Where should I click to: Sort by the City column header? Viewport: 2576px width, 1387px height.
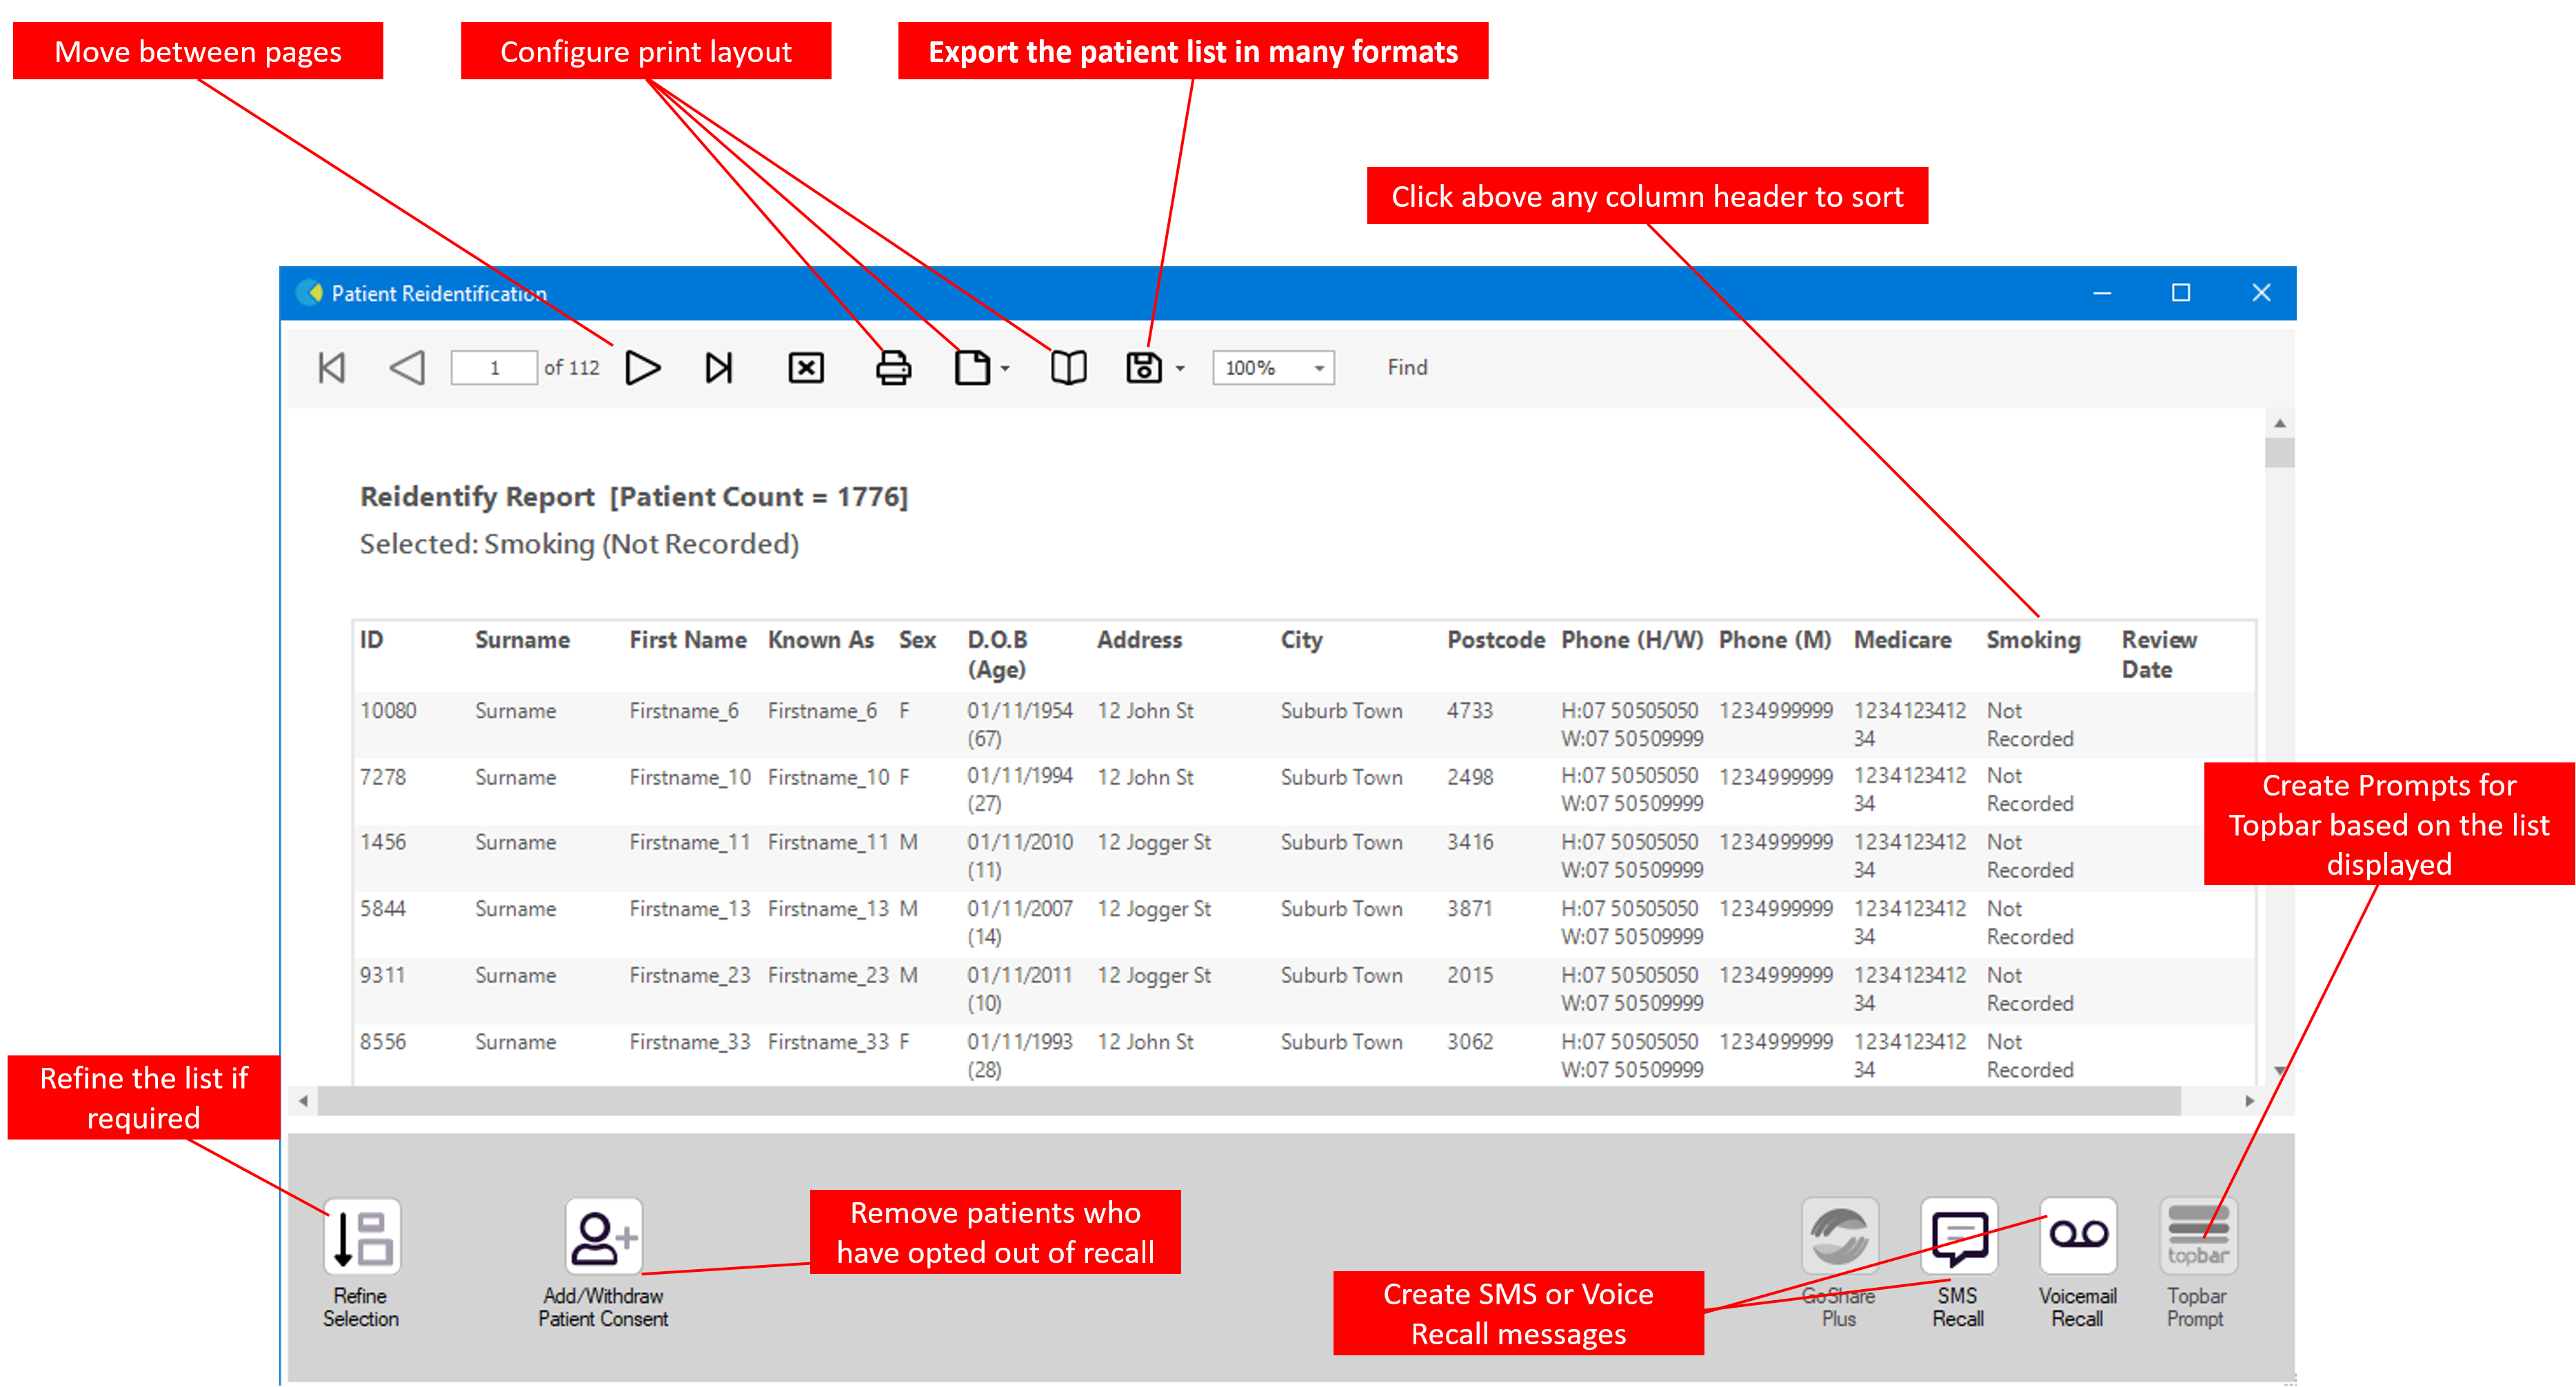[x=1301, y=640]
